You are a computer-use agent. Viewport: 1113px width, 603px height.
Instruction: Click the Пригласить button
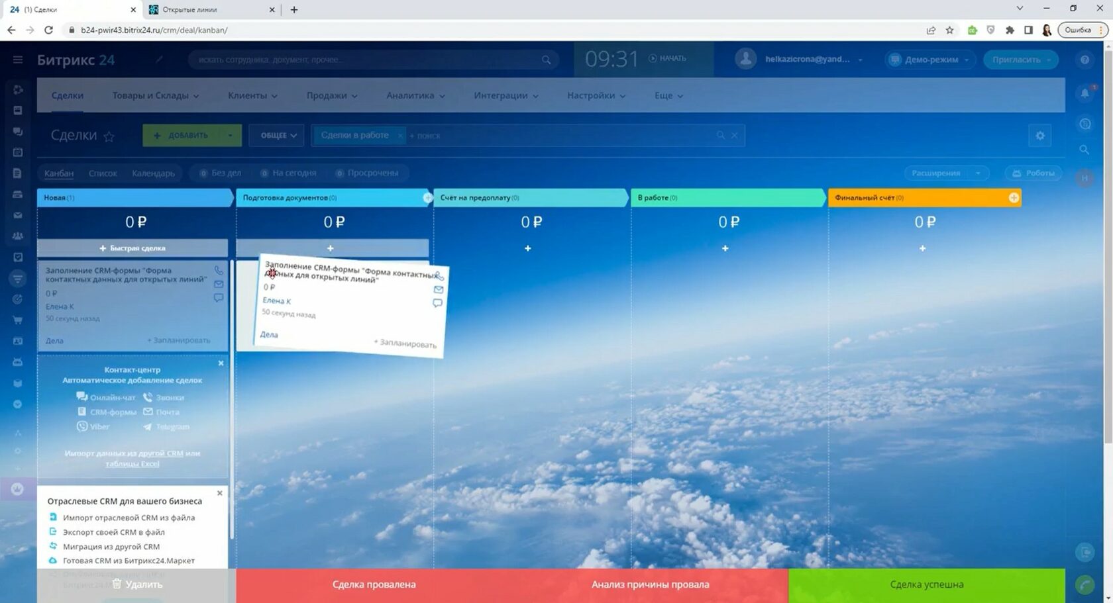pyautogui.click(x=1020, y=60)
